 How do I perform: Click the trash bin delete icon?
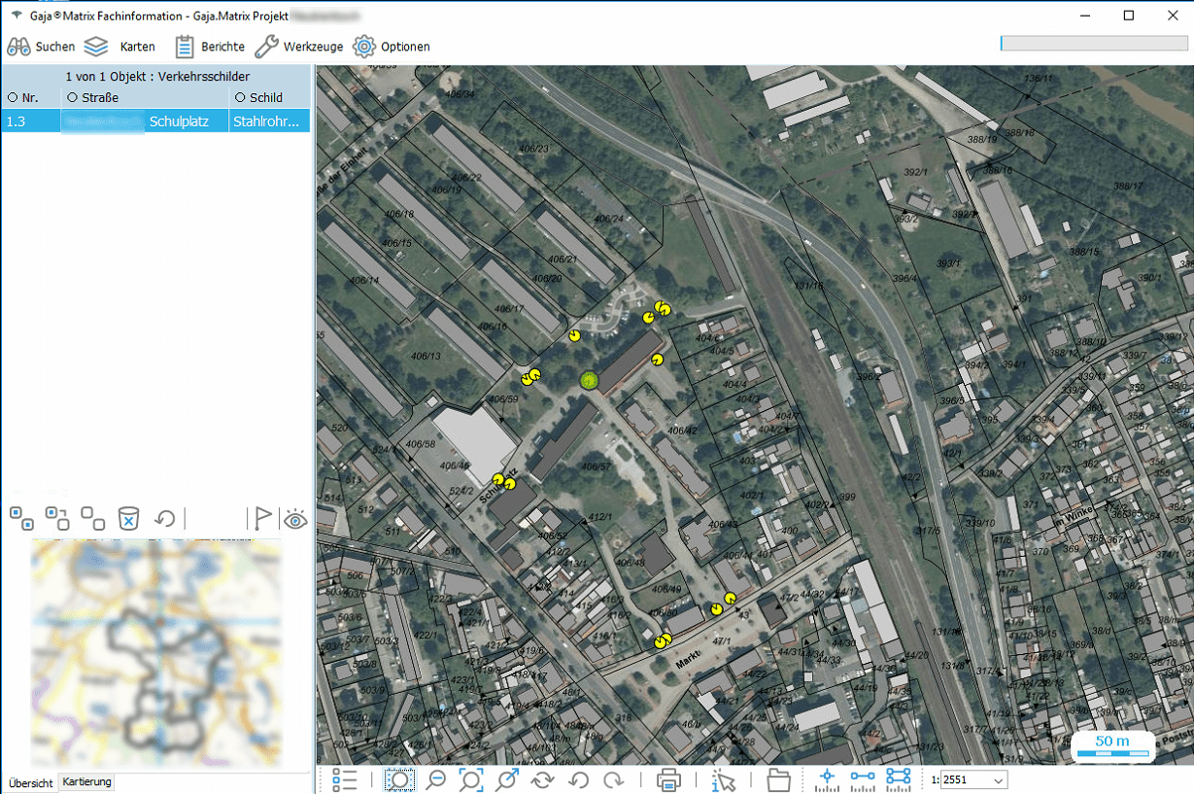[128, 518]
